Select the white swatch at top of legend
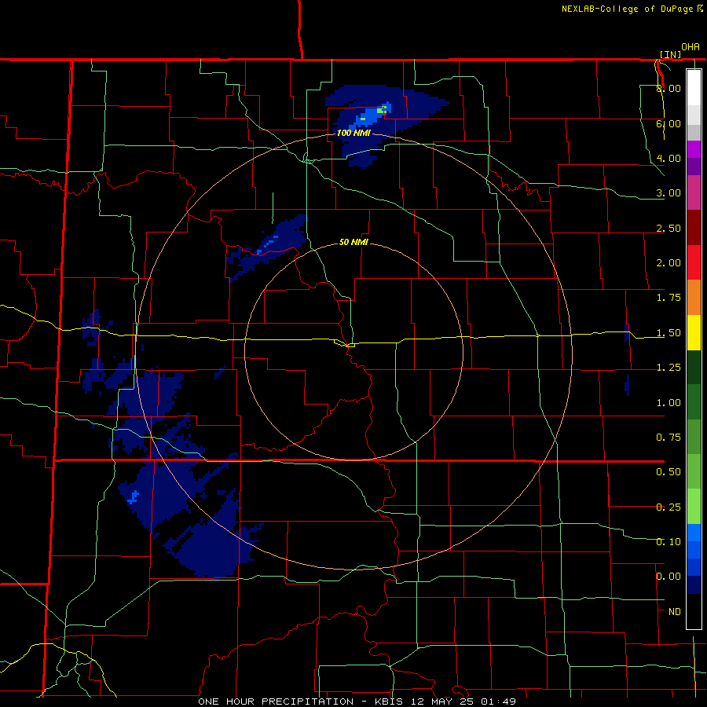The image size is (707, 707). 694,87
